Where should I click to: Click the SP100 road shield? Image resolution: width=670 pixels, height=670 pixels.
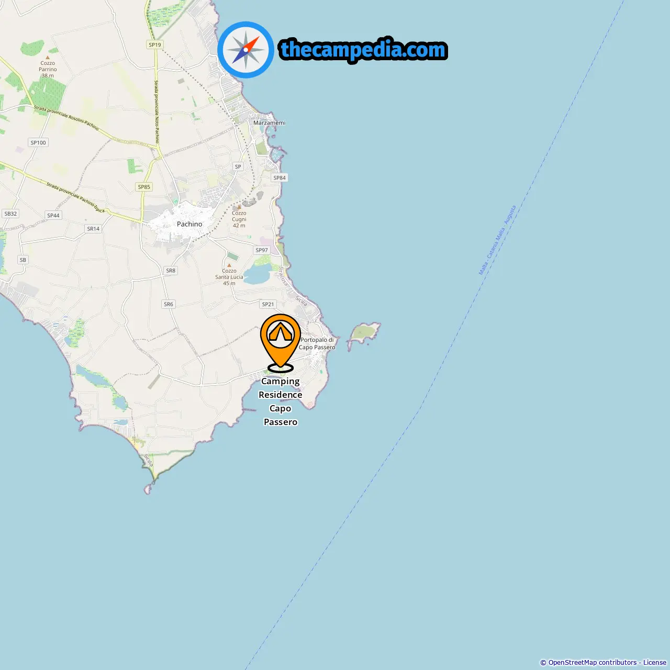38,142
